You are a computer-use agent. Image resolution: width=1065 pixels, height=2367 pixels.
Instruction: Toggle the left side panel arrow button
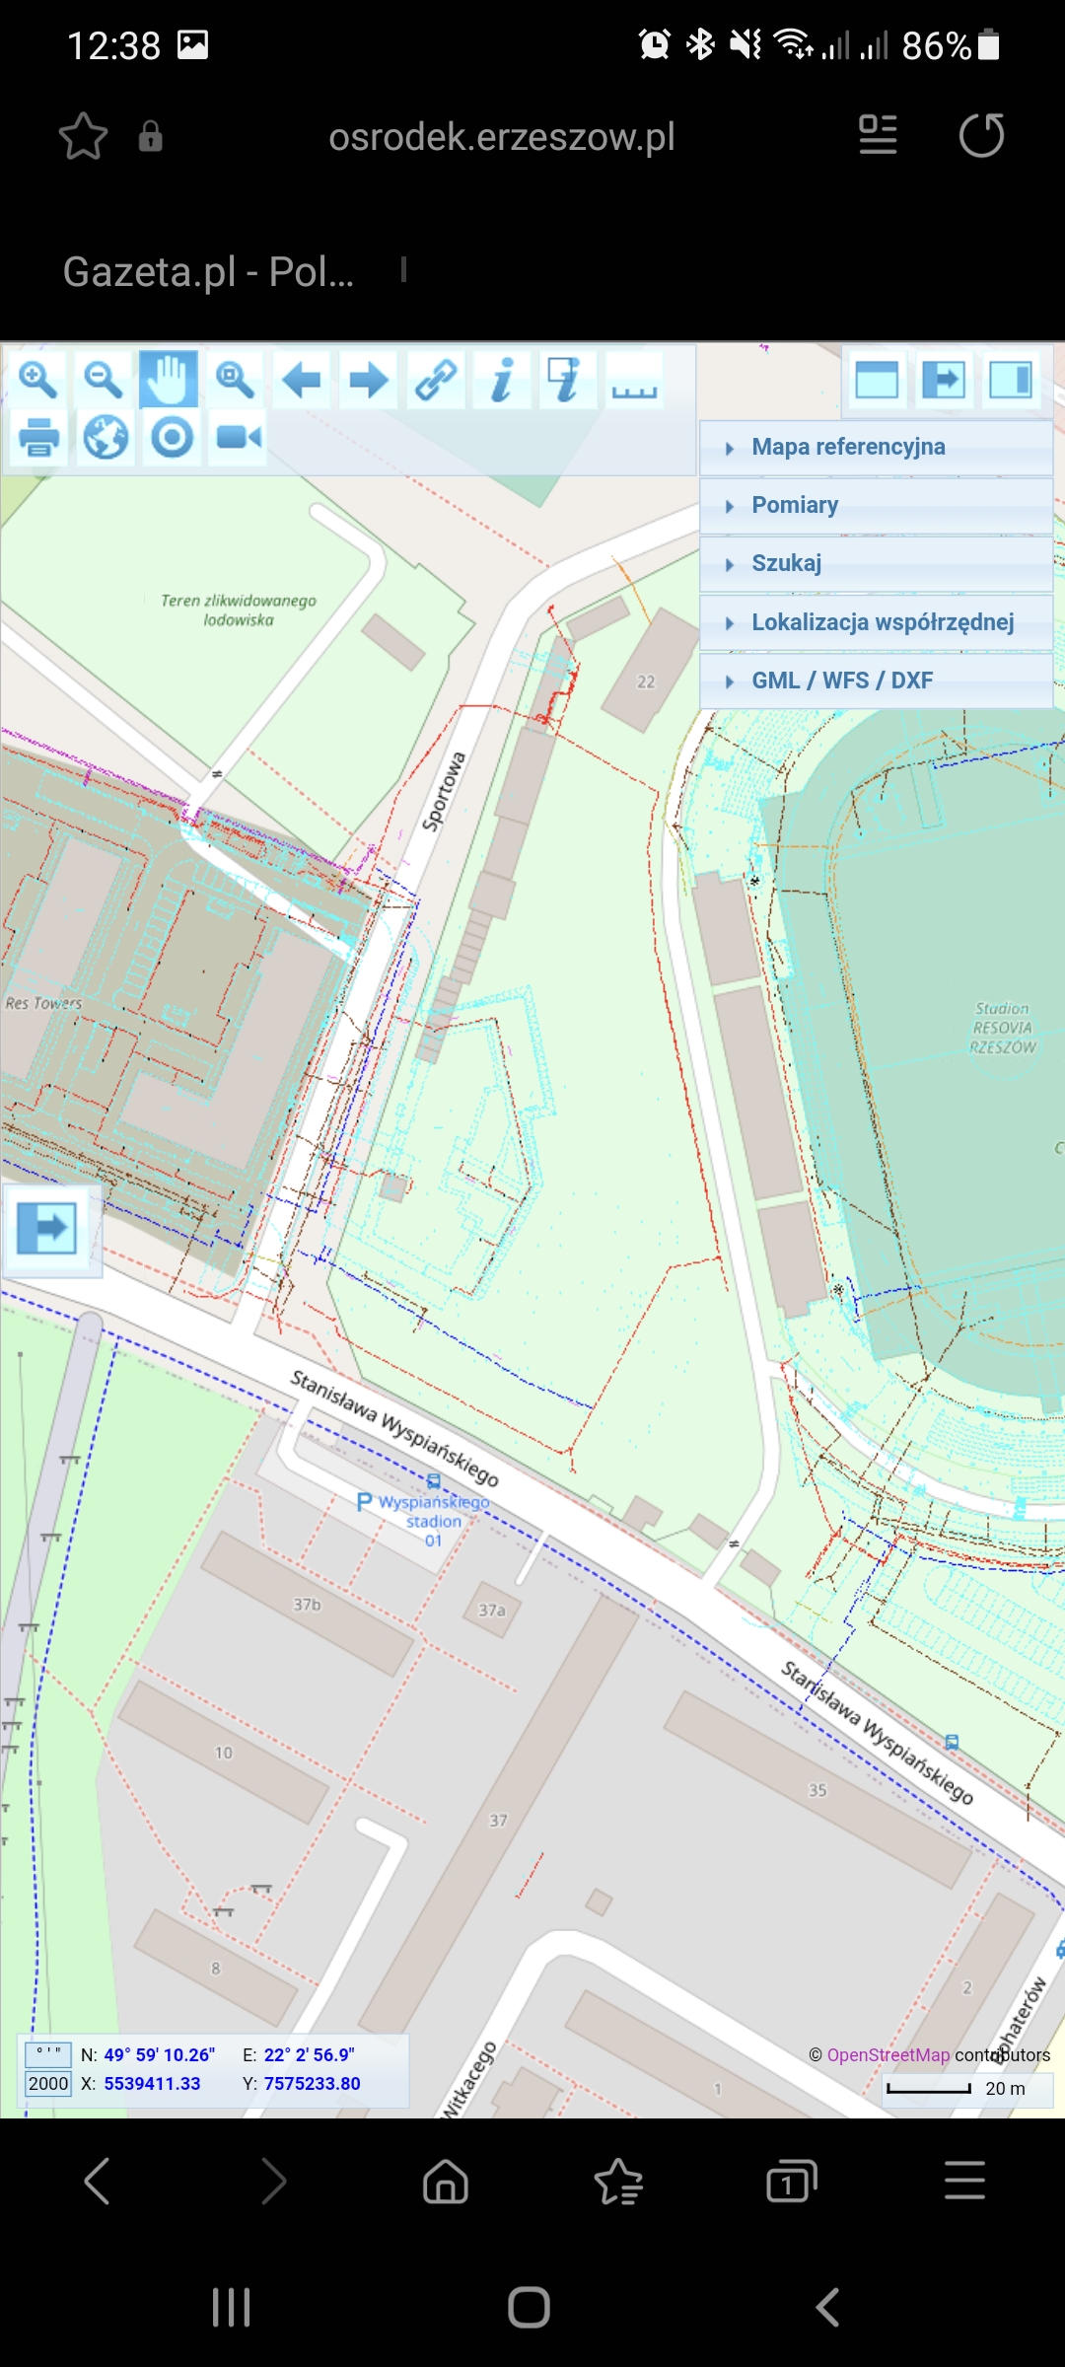pyautogui.click(x=47, y=1229)
